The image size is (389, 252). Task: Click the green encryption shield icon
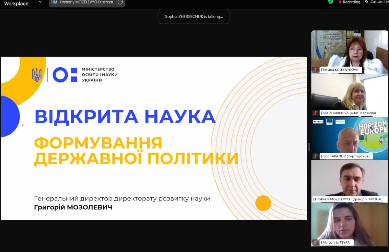(x=331, y=2)
